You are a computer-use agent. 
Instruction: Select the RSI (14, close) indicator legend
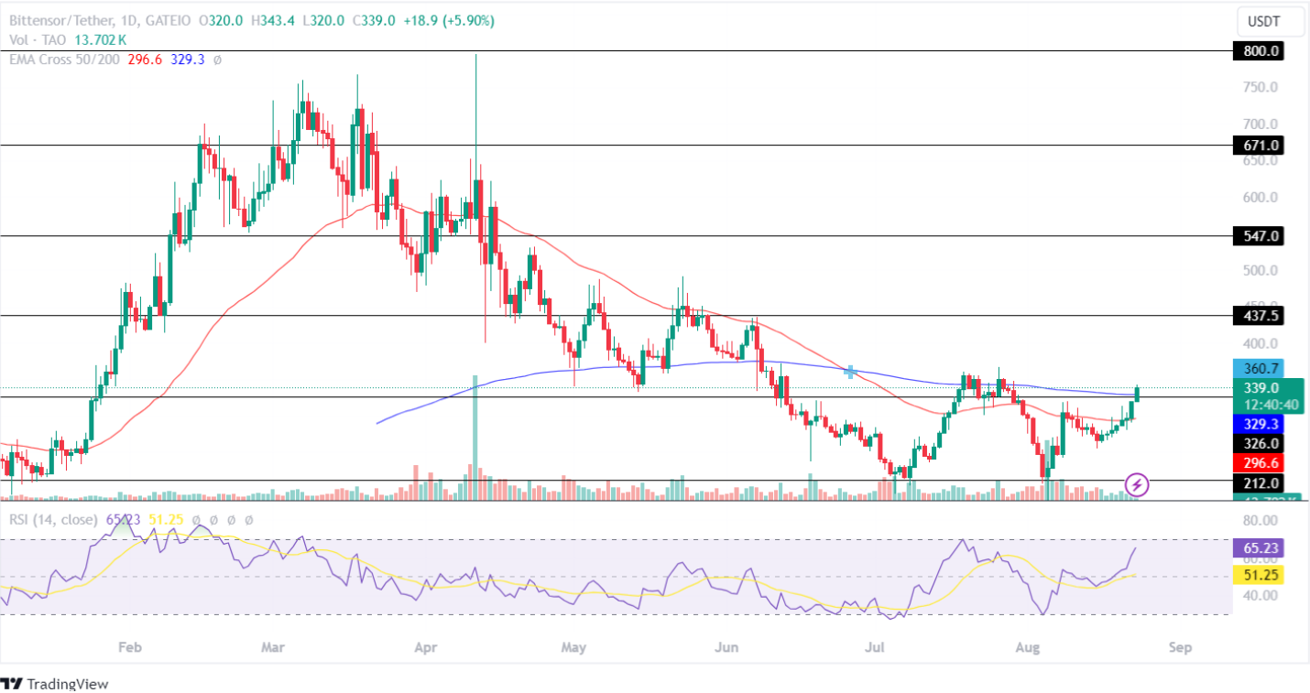pos(53,519)
